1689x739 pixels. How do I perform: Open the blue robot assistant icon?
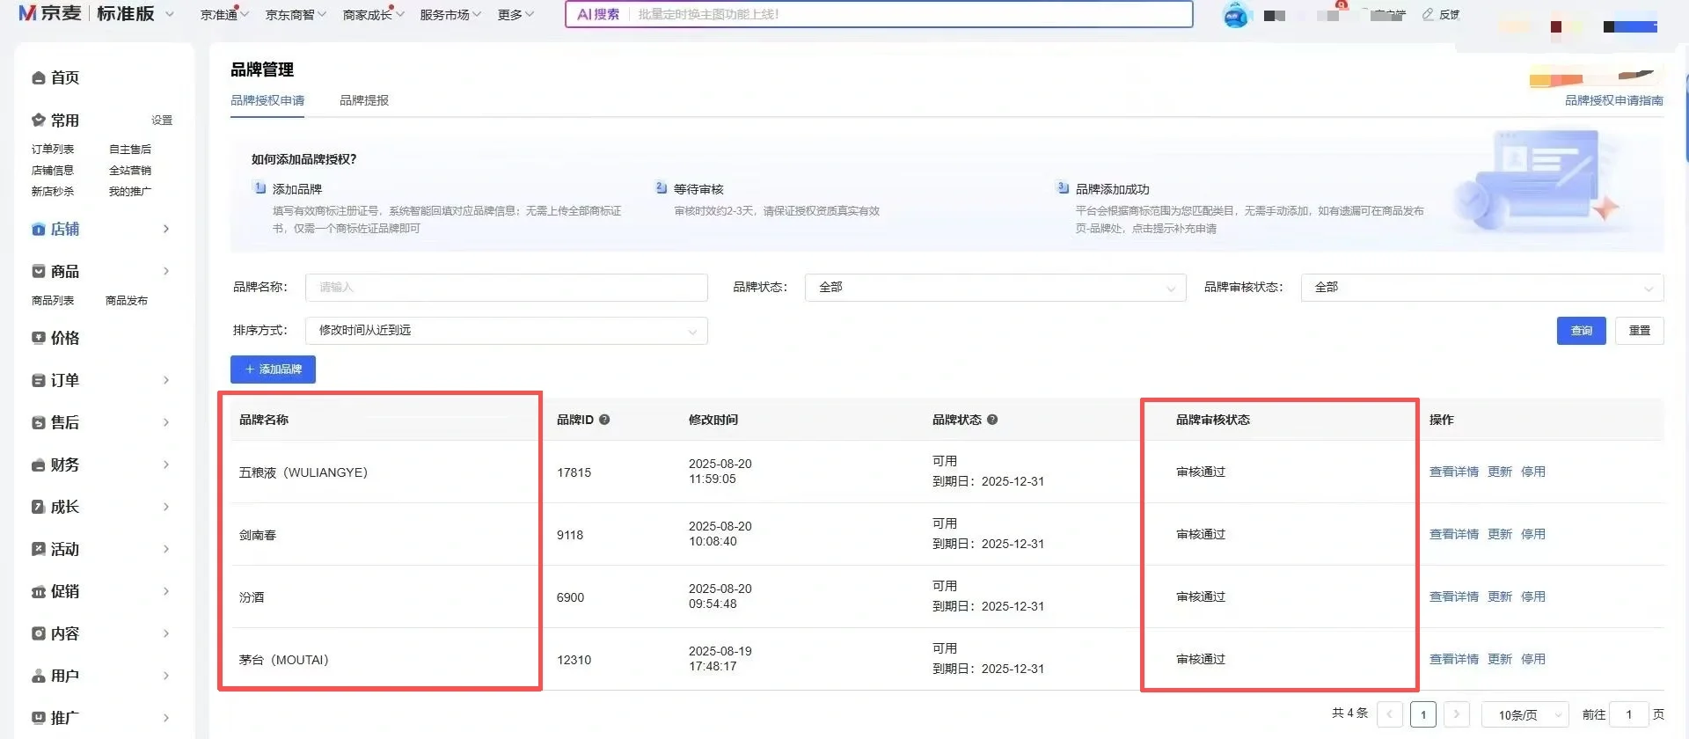tap(1236, 15)
